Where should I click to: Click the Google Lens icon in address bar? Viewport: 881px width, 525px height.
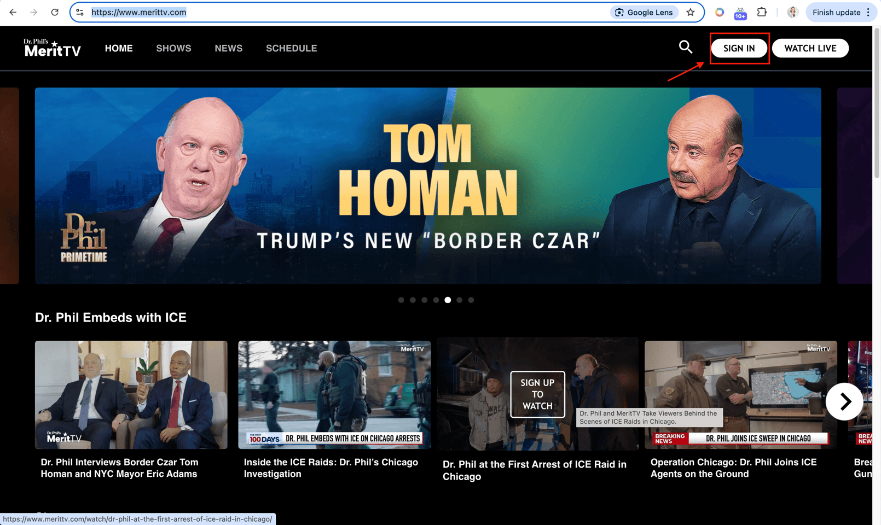(x=645, y=12)
